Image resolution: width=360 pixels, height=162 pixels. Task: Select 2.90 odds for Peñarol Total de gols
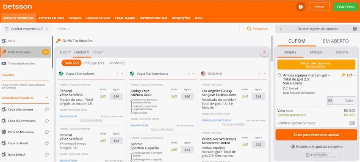click(116, 97)
